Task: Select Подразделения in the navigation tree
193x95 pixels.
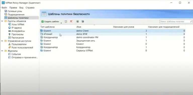Action: coord(16,15)
